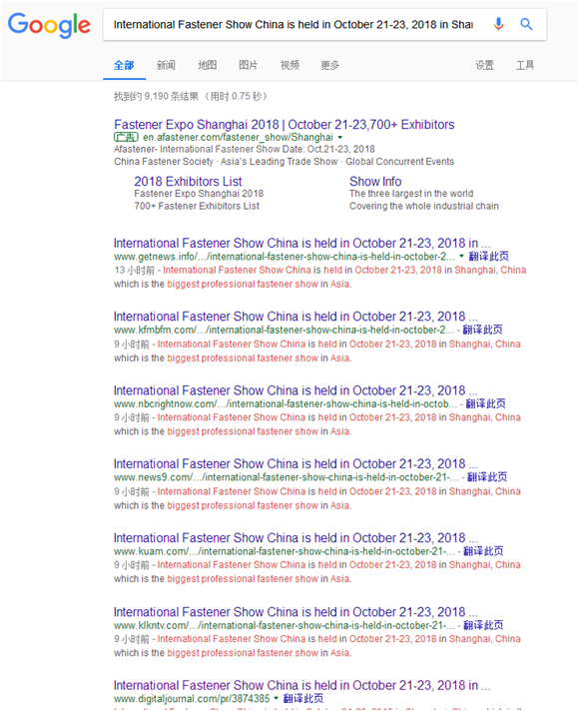Screen dimensions: 578x711
Task: Expand the dropdown arrow beside the digitaljournal.com URL
Action: point(277,698)
